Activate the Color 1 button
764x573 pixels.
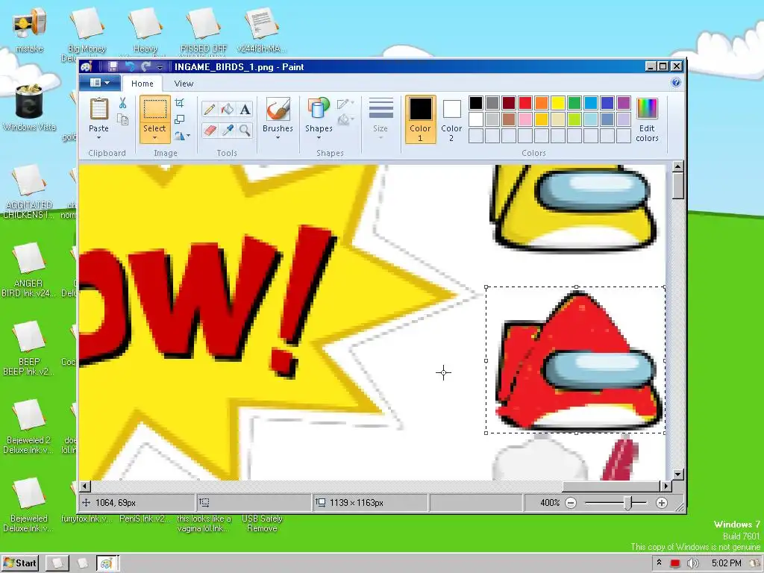420,119
